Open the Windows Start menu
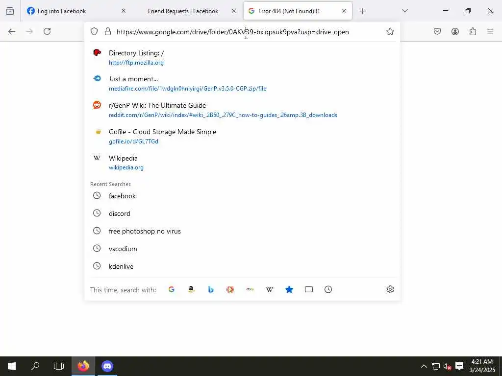502x376 pixels. 12,366
